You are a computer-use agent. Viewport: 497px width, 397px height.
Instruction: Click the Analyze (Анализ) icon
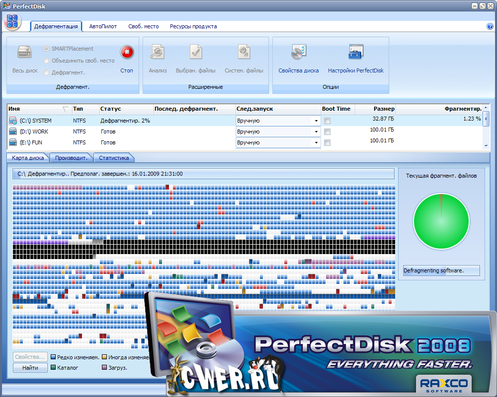[x=158, y=52]
